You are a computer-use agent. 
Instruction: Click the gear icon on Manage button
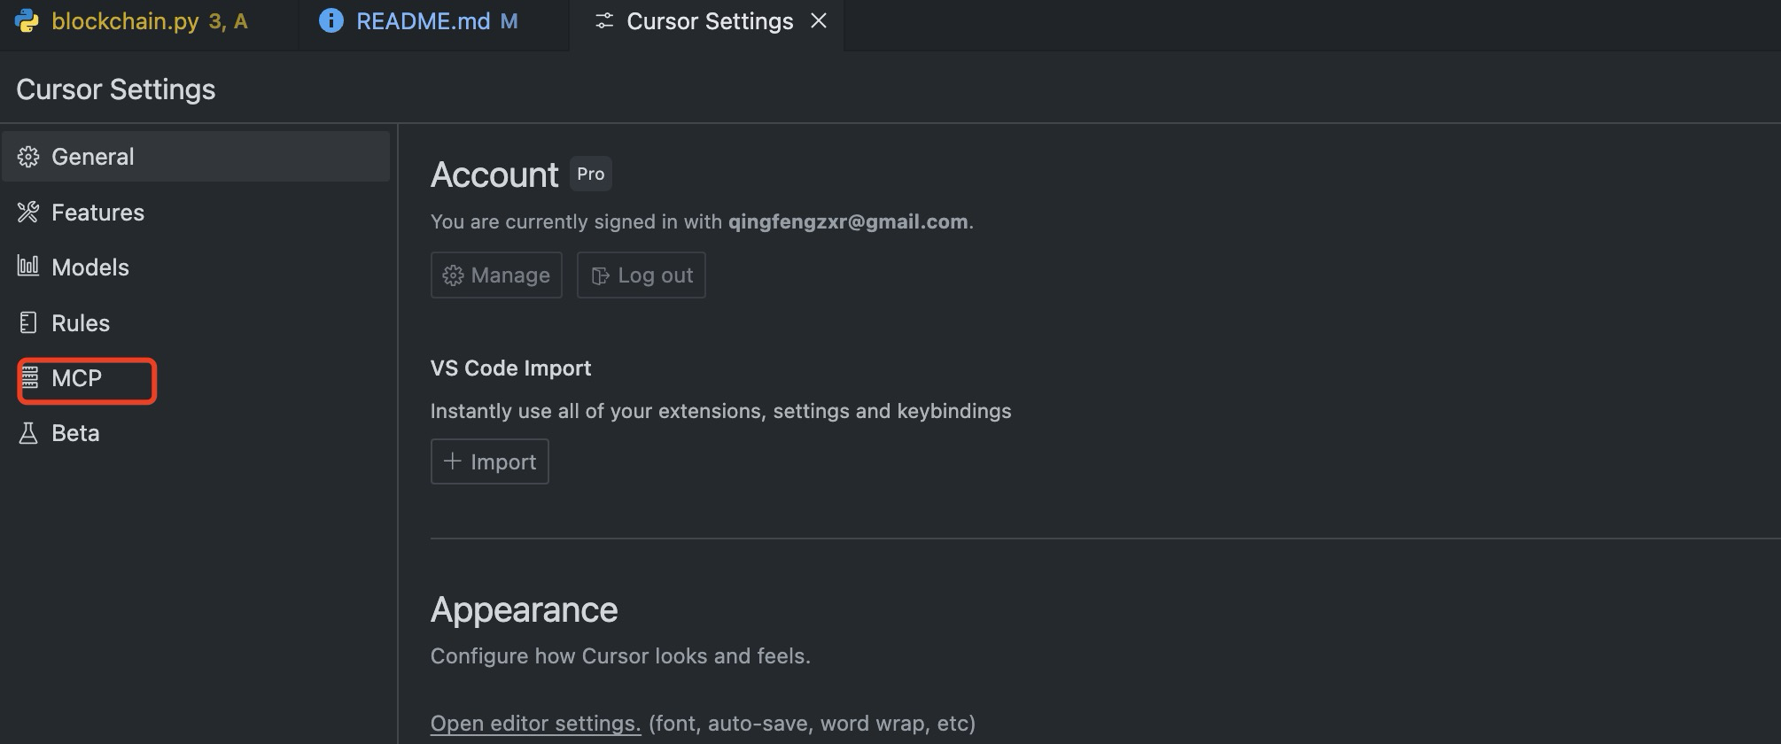(453, 275)
